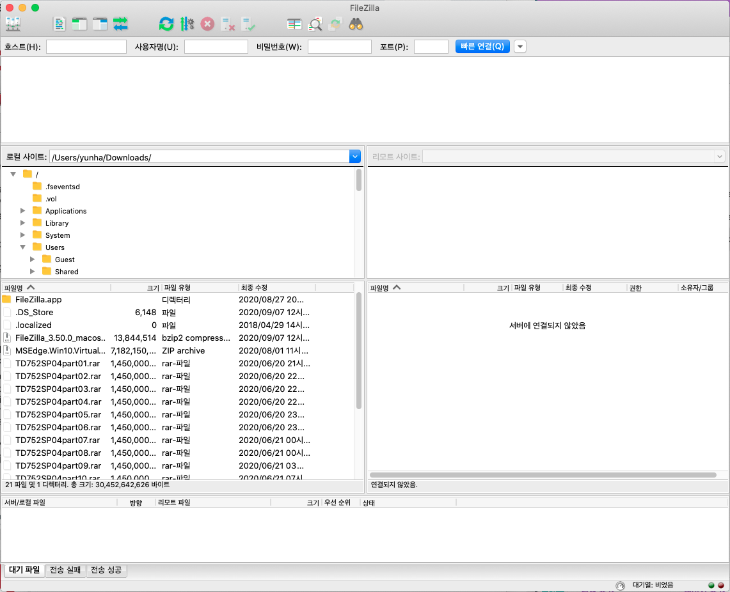730x592 pixels.
Task: Expand the Guest tree folder
Action: click(x=32, y=259)
